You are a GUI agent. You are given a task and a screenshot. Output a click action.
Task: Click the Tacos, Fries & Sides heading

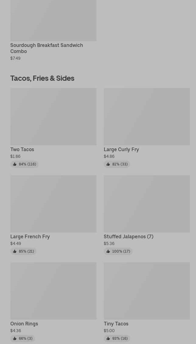tap(42, 78)
